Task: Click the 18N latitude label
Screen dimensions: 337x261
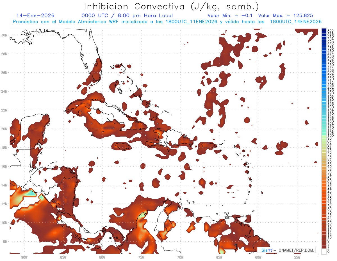Action: 4,148
